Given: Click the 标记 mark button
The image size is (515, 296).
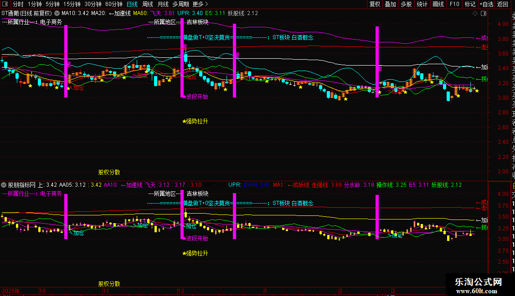Looking at the screenshot, I should 470,4.
